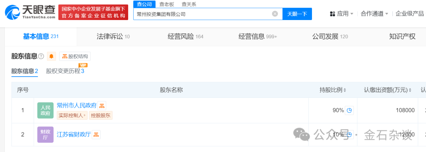Select the 查关系 search tab
426x152 pixels.
pyautogui.click(x=189, y=4)
